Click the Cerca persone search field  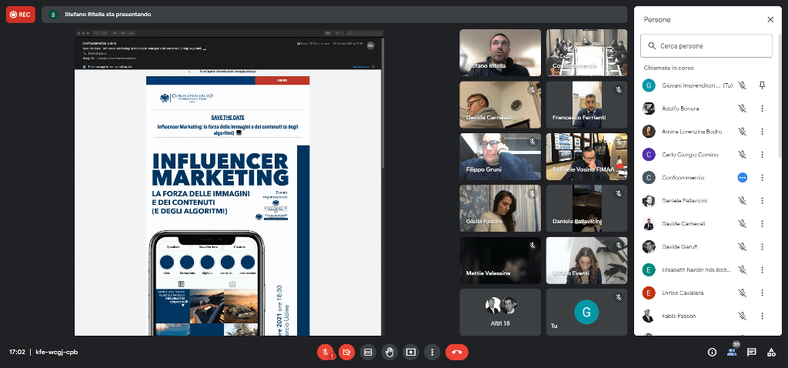(706, 46)
